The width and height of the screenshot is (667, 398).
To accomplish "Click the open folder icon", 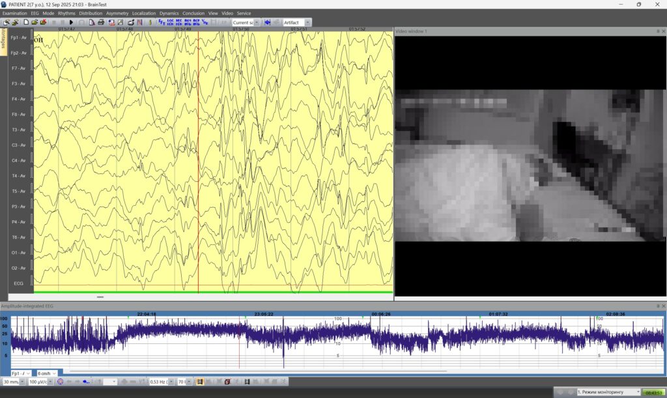I will tap(35, 22).
